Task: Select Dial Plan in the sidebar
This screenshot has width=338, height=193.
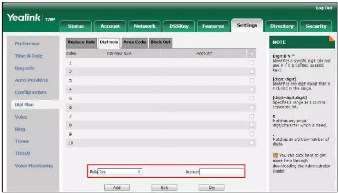Action: (x=24, y=105)
